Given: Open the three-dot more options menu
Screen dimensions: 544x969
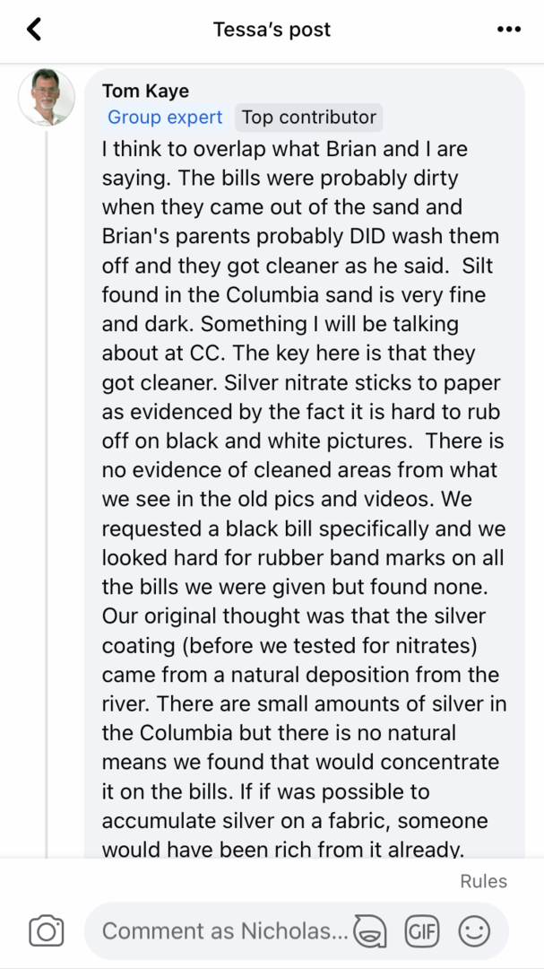Looking at the screenshot, I should [x=509, y=29].
